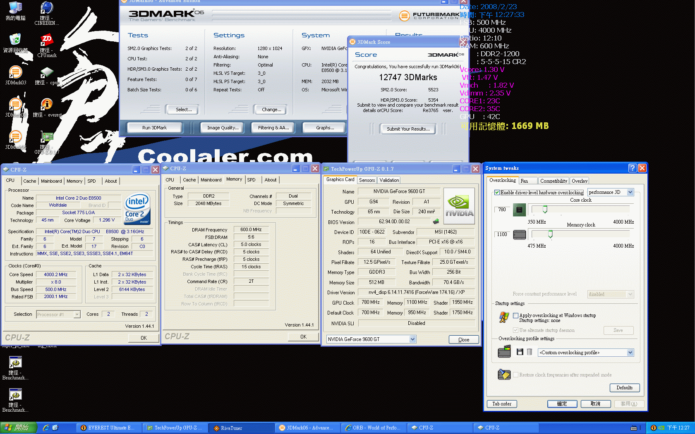Delete overclocking profile with the trash icon
Image resolution: width=695 pixels, height=434 pixels.
point(530,352)
